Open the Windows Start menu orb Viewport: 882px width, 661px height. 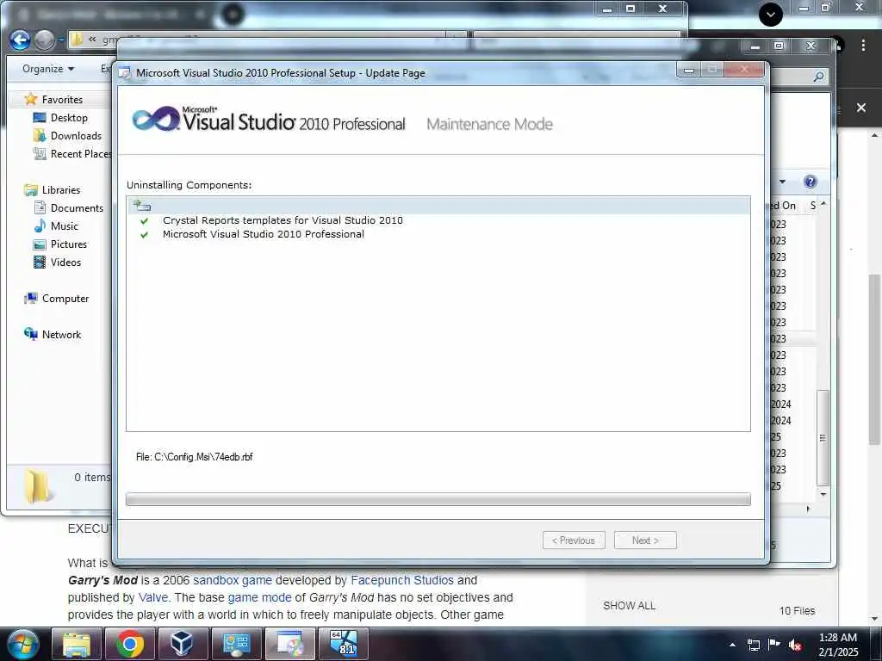pyautogui.click(x=22, y=644)
